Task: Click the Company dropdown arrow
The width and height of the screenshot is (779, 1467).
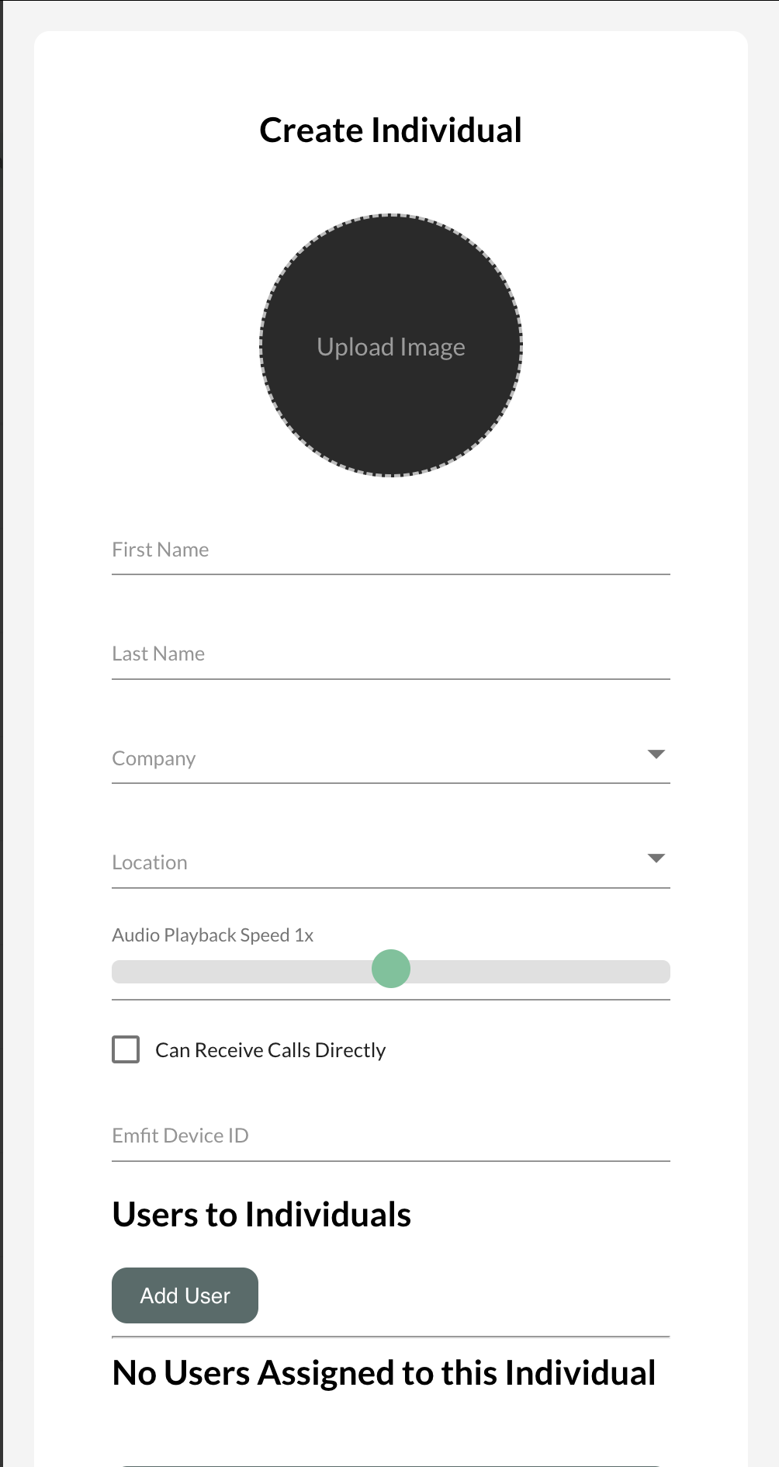Action: [656, 754]
